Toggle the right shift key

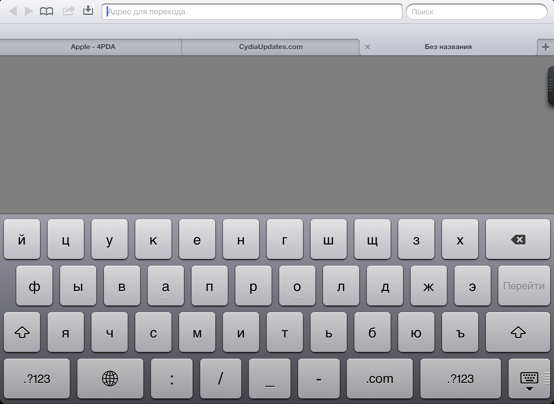point(518,332)
